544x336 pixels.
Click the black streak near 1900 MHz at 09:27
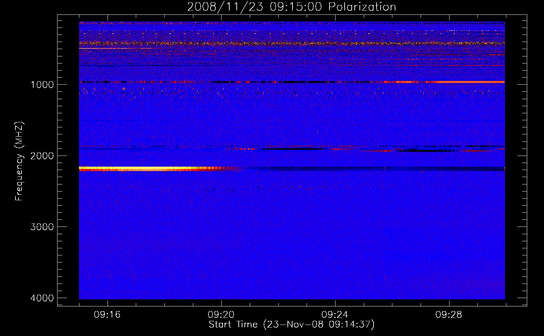[x=427, y=151]
